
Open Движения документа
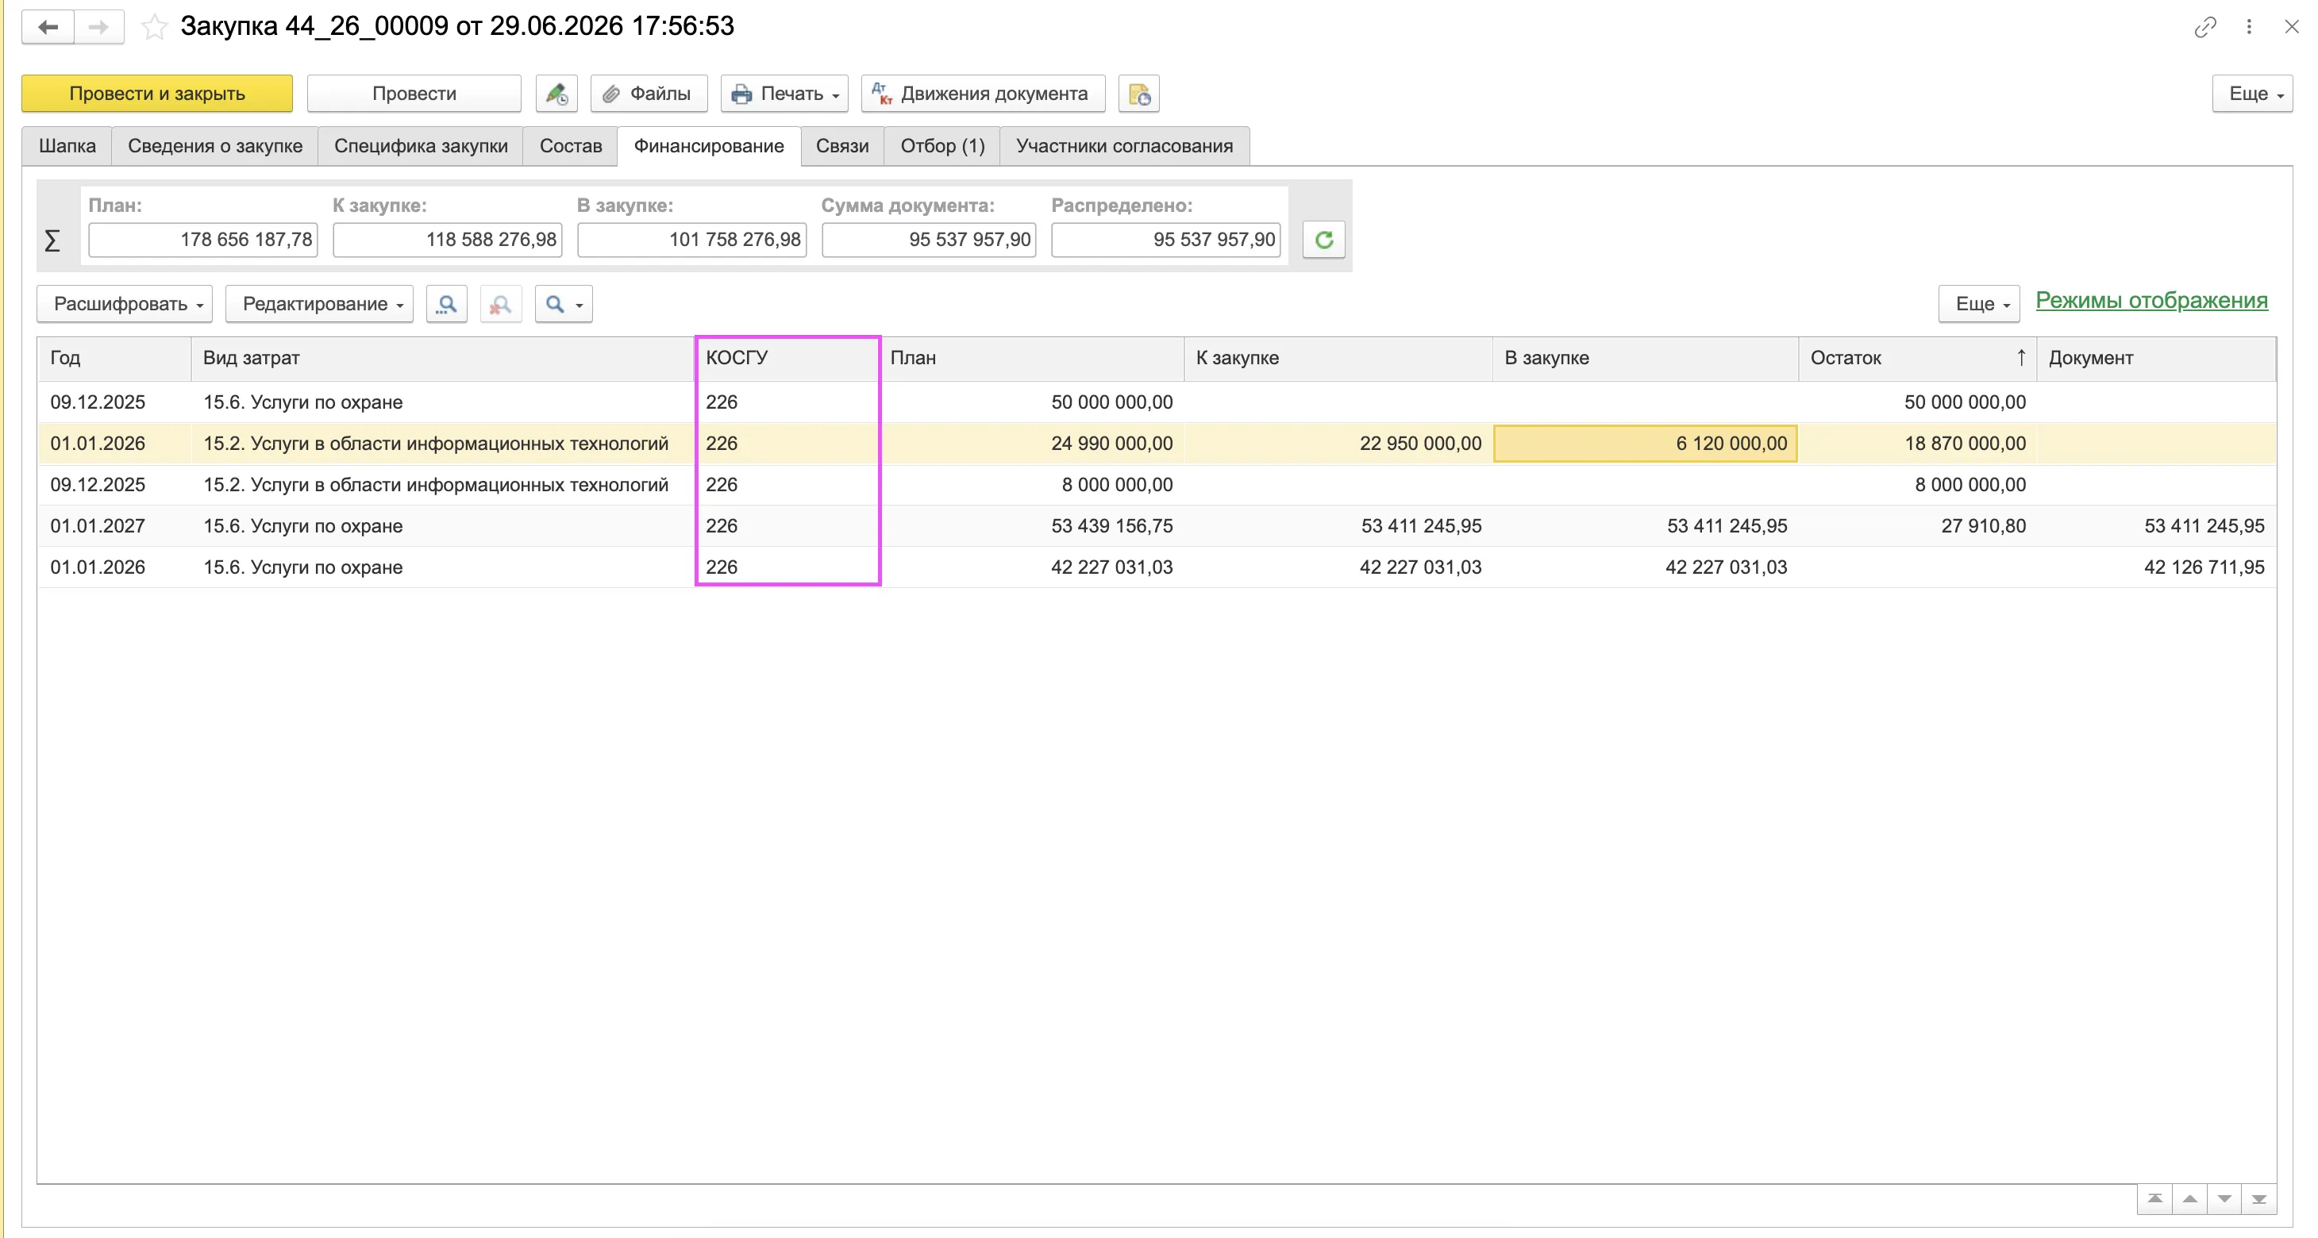tap(983, 94)
